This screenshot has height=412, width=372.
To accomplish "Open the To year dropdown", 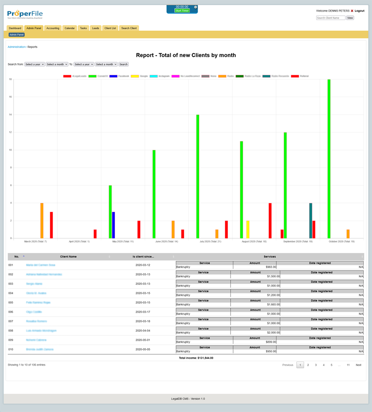I will [84, 64].
